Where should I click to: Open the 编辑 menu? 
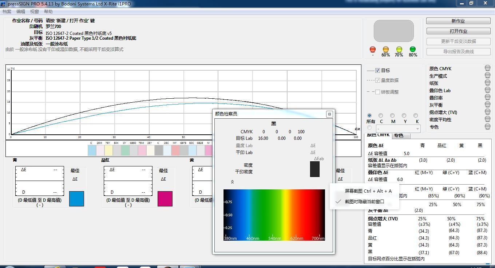pyautogui.click(x=21, y=12)
